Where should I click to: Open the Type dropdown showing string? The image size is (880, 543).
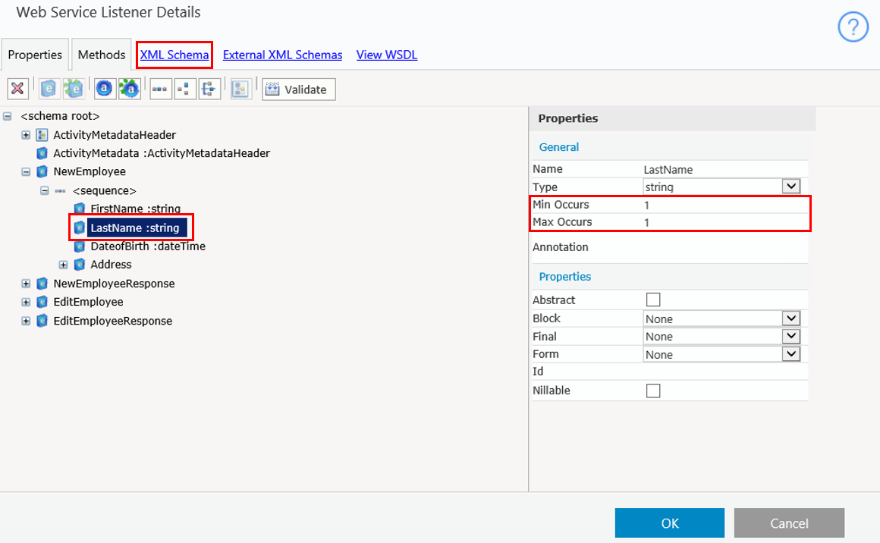(x=790, y=187)
